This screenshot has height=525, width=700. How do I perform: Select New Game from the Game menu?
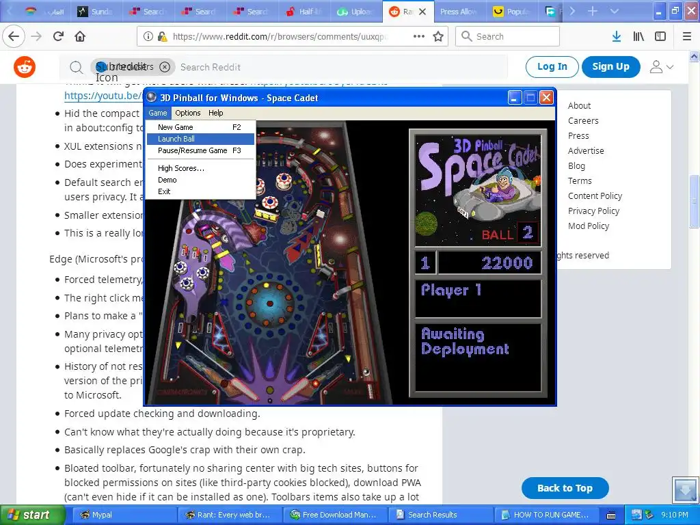(x=200, y=127)
